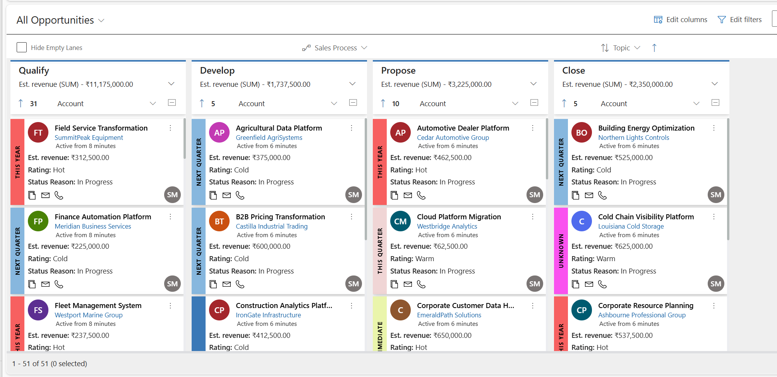Collapse the Qualify lane with minimize icon
Image resolution: width=777 pixels, height=377 pixels.
point(172,103)
